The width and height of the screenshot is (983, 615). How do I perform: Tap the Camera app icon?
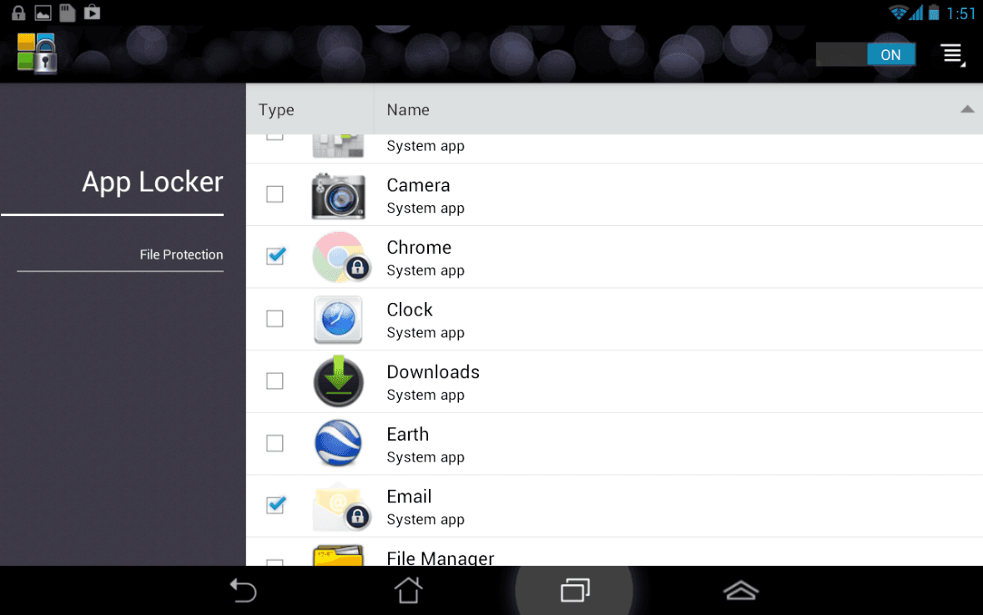pyautogui.click(x=339, y=195)
